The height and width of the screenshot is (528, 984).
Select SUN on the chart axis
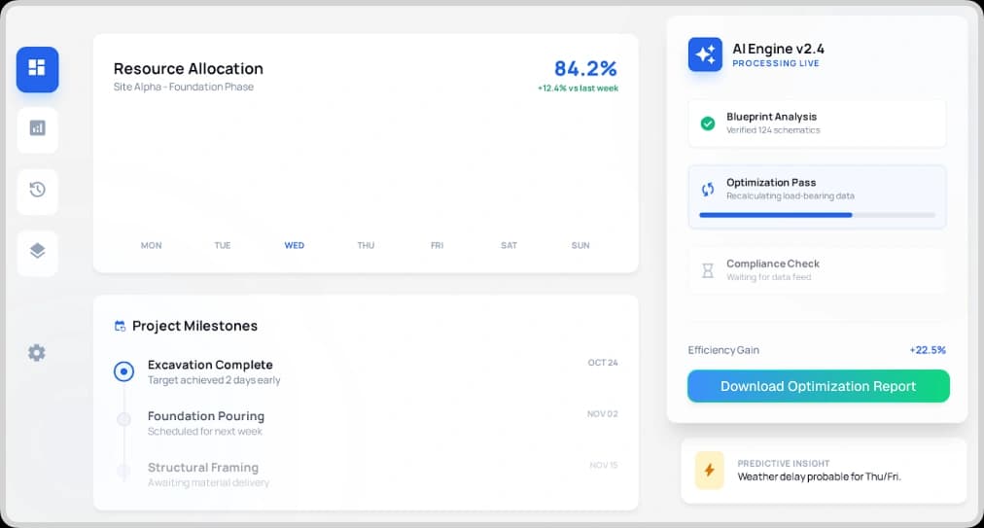coord(580,245)
